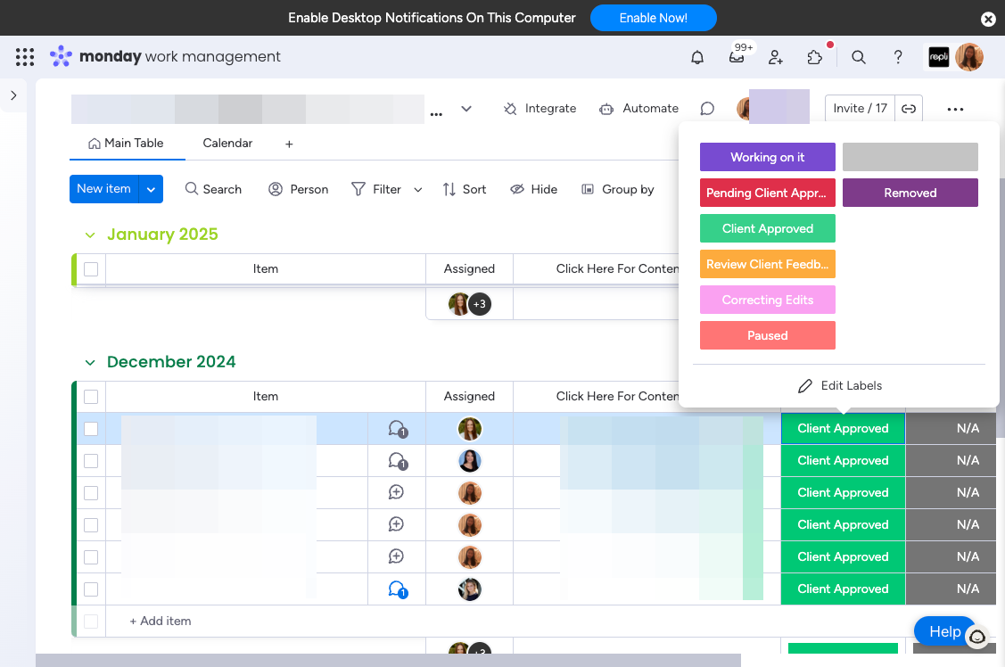Viewport: 1005px width, 667px height.
Task: Switch to the Calendar tab
Action: tap(227, 143)
